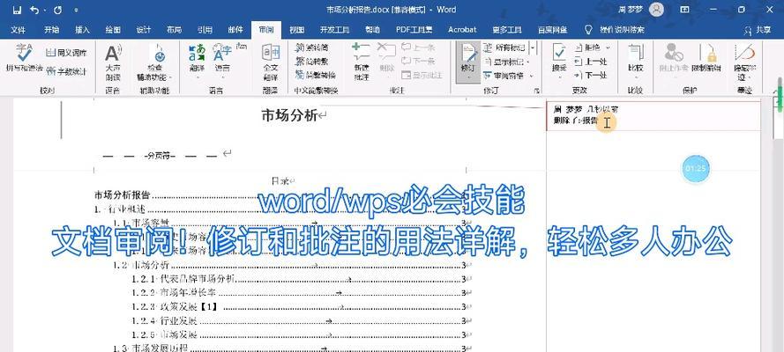Click 隐藏墨迹 hide ink button
The width and height of the screenshot is (784, 352).
click(x=744, y=62)
